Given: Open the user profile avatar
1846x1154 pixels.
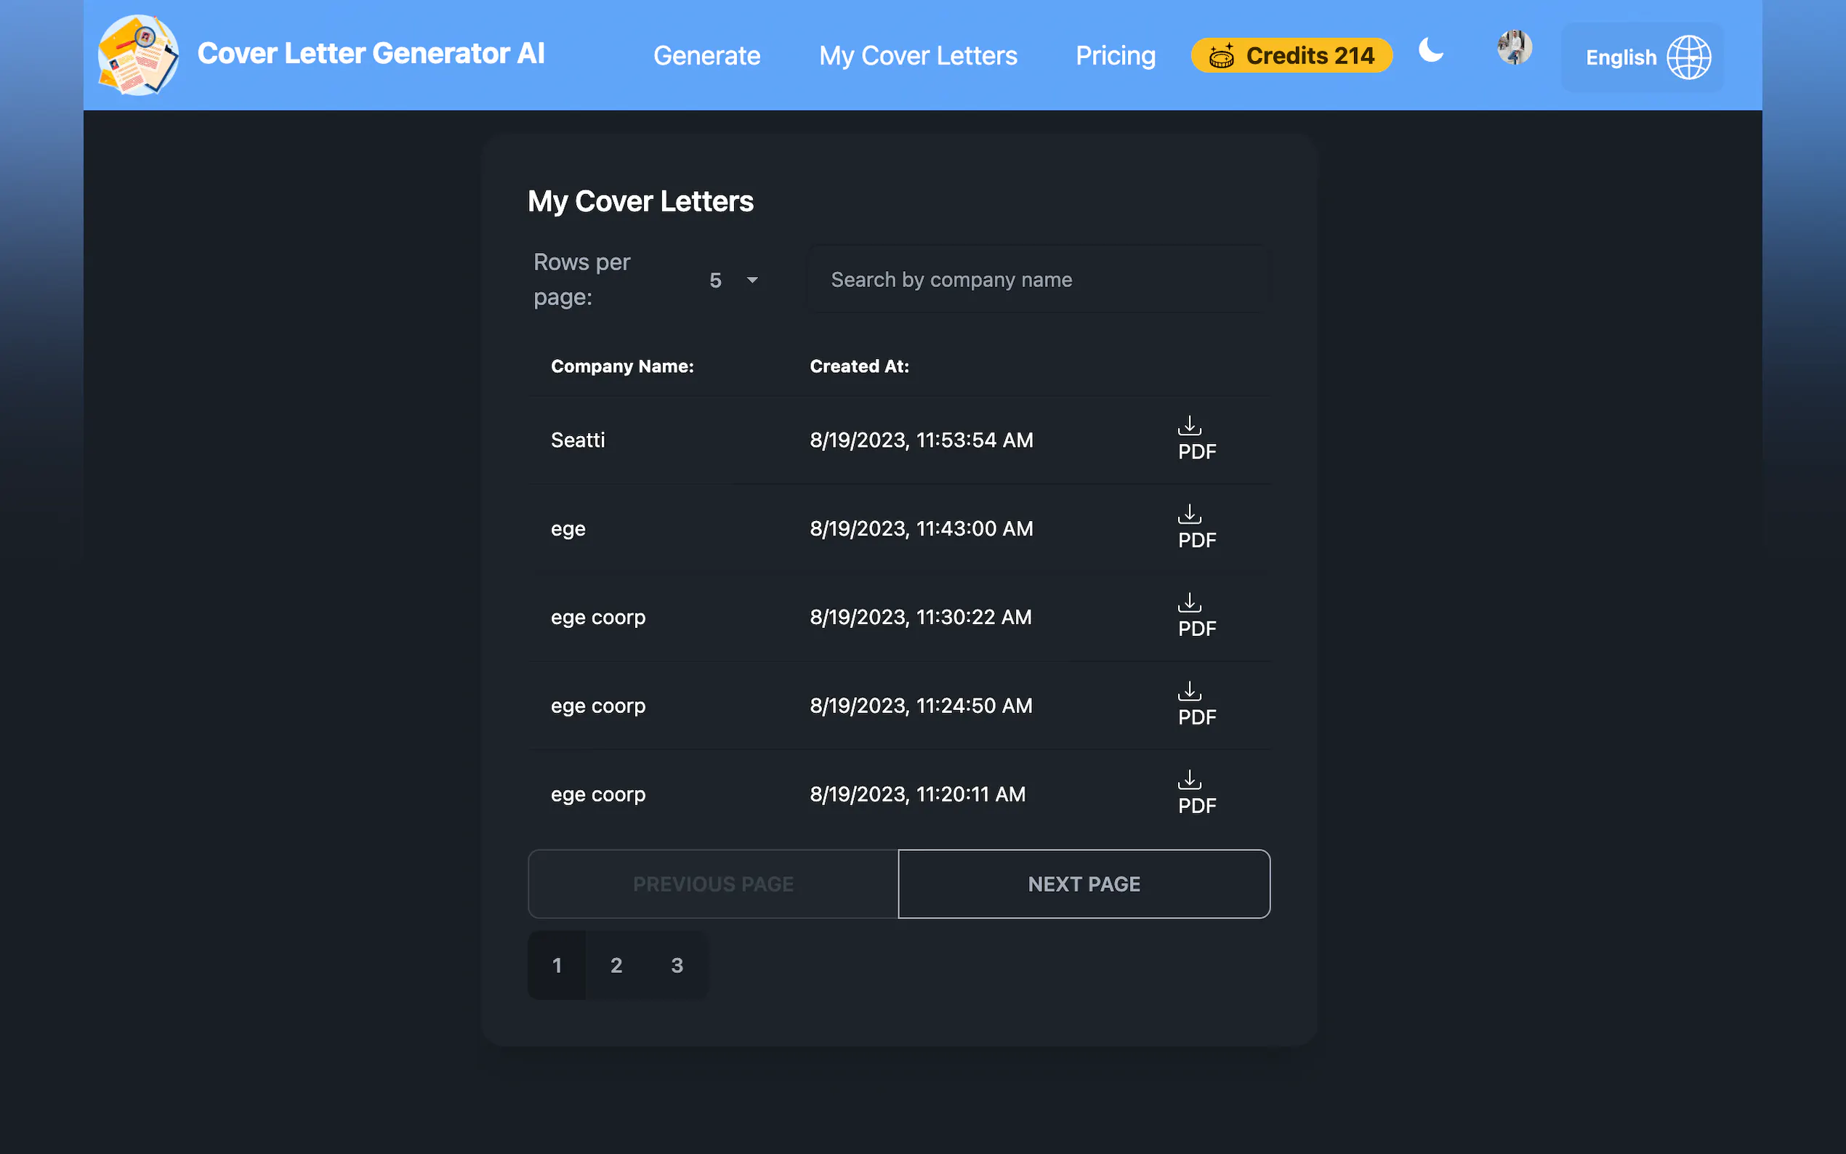Looking at the screenshot, I should coord(1514,47).
